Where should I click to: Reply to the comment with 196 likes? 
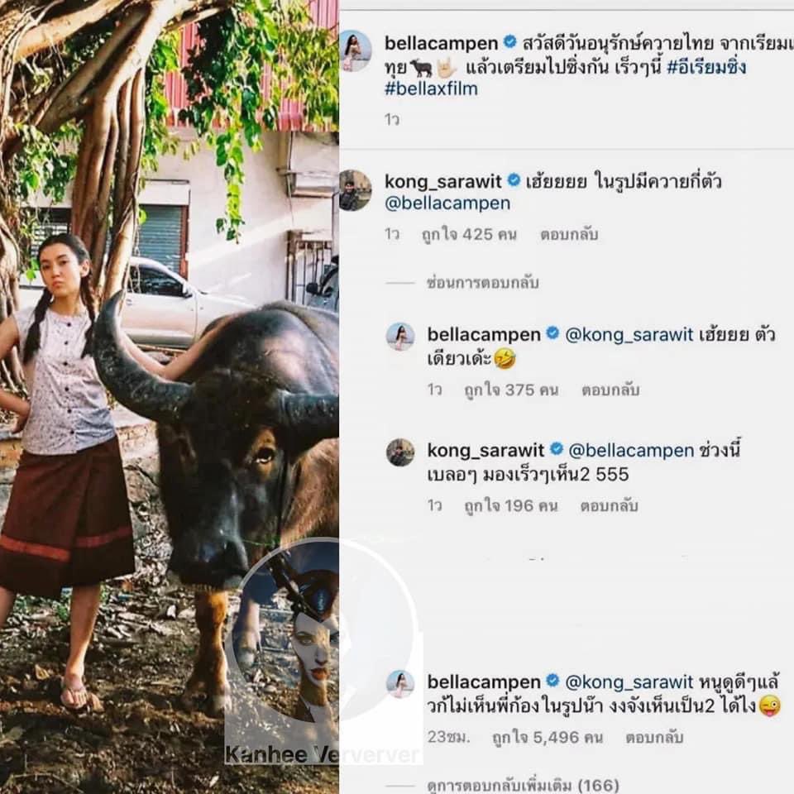point(610,506)
